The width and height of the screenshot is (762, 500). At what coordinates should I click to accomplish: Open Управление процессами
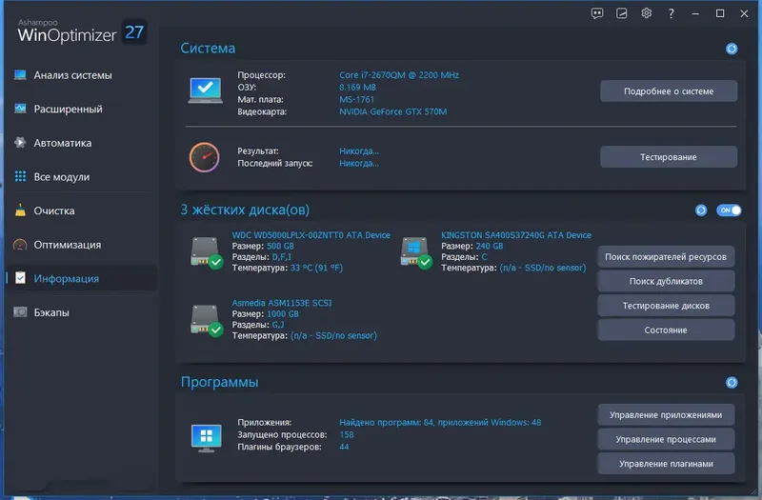point(665,439)
